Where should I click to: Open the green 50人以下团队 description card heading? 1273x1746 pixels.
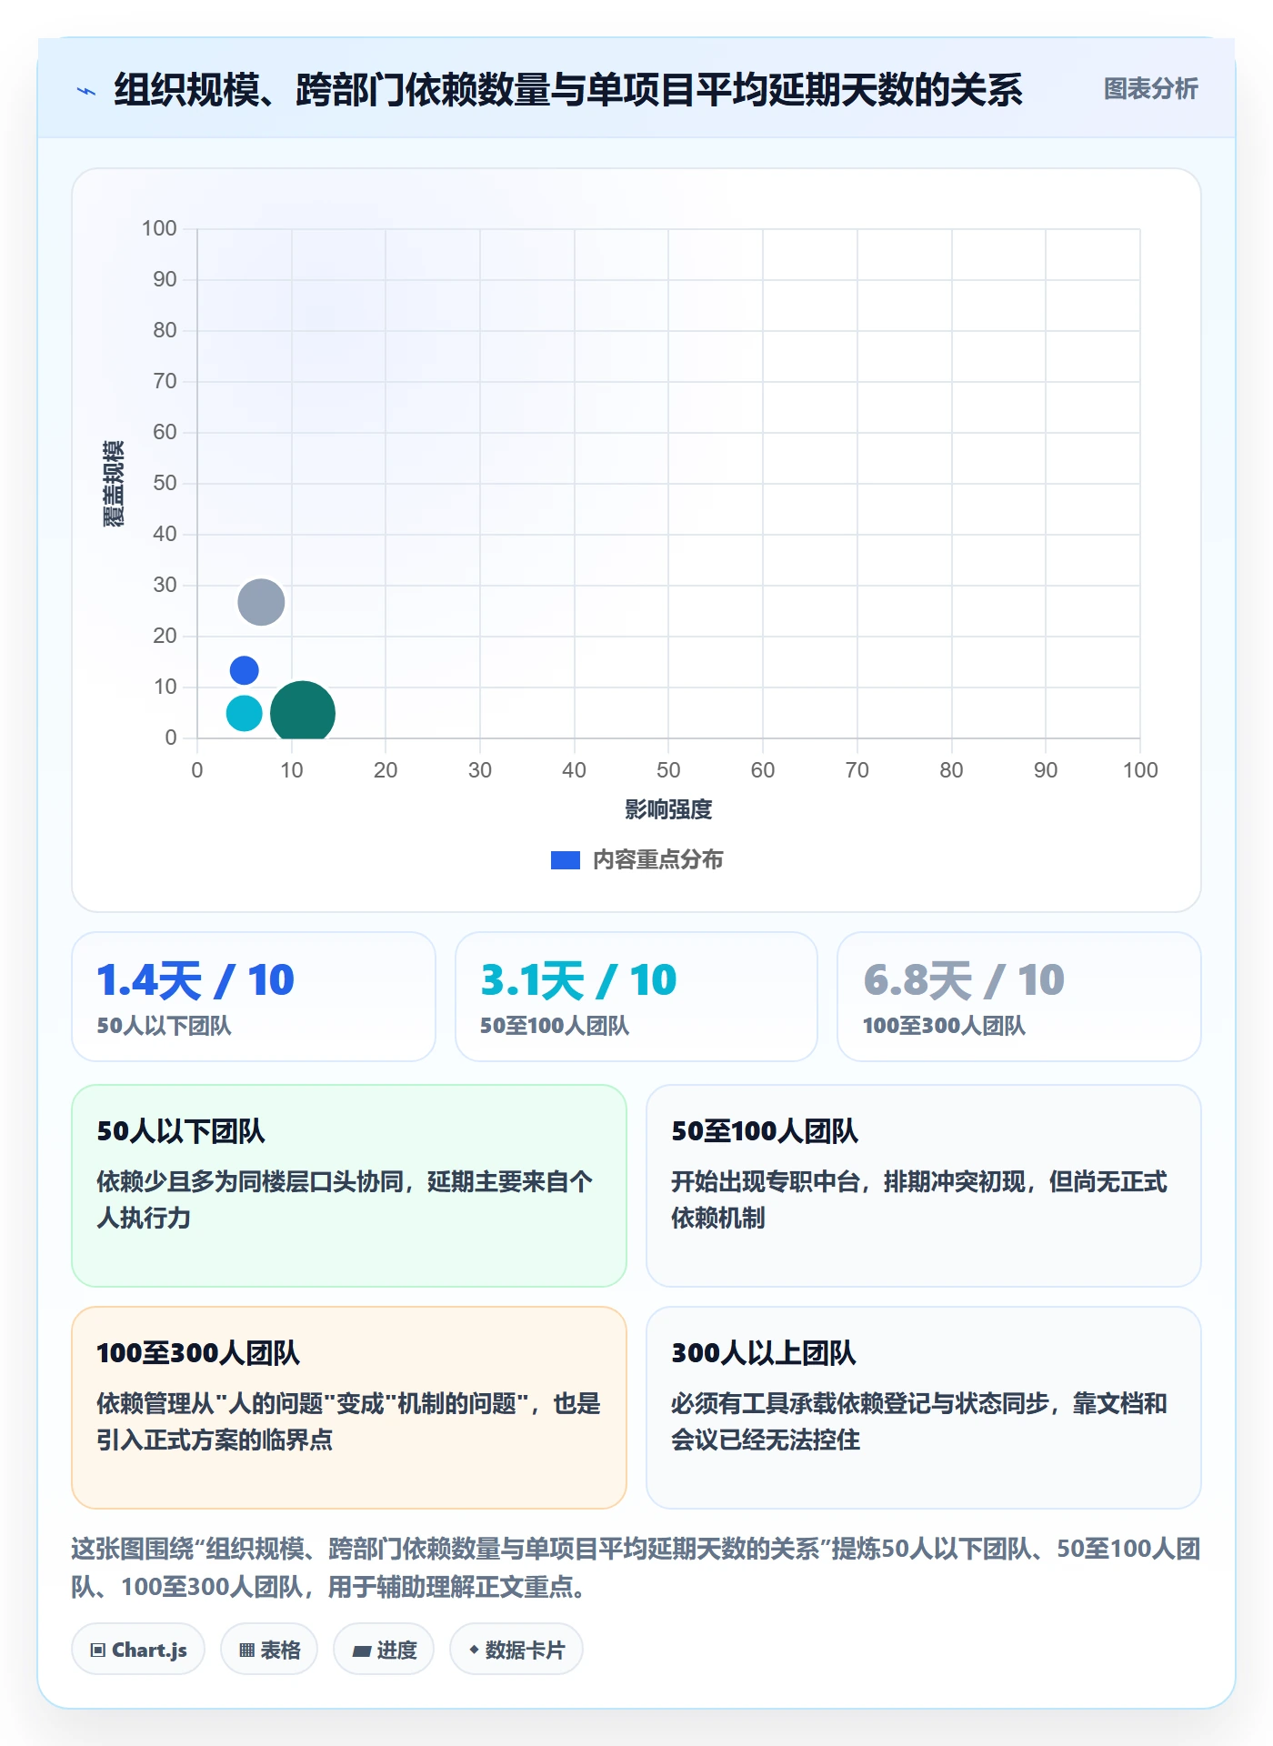point(181,1131)
